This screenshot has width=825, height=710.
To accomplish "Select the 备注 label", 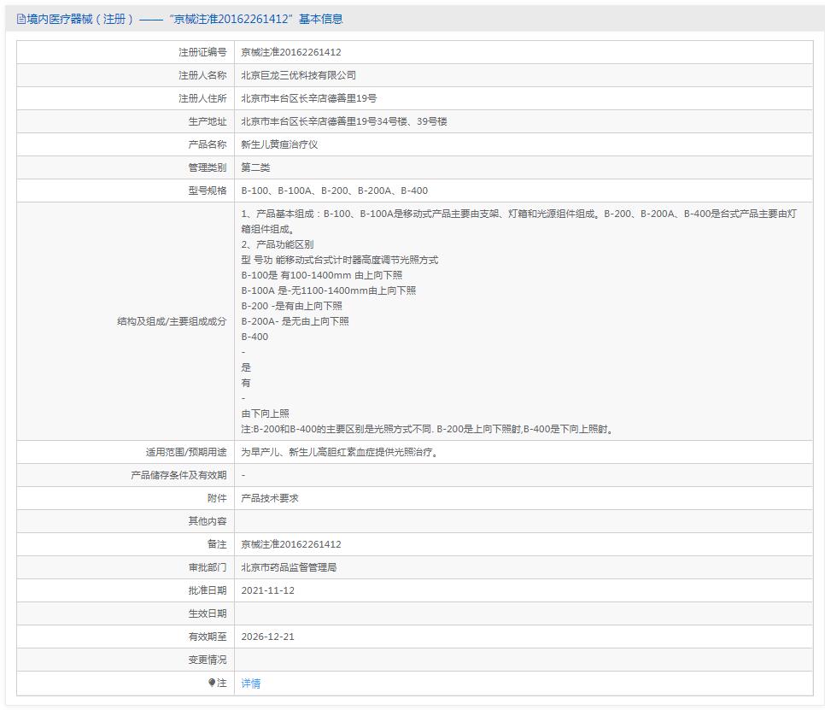I will coord(217,544).
